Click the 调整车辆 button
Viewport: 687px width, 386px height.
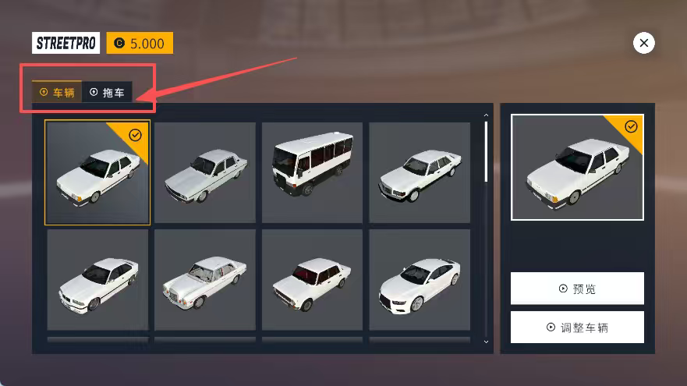[x=577, y=328]
